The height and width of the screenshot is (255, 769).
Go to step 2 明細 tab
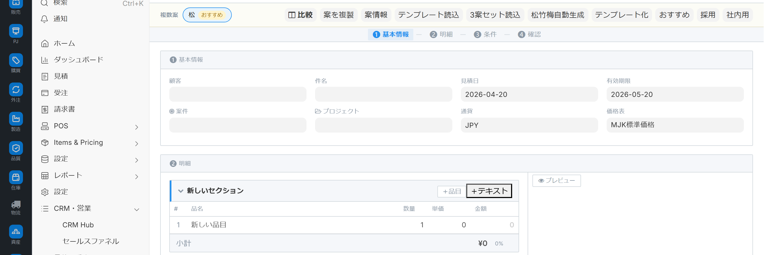441,35
